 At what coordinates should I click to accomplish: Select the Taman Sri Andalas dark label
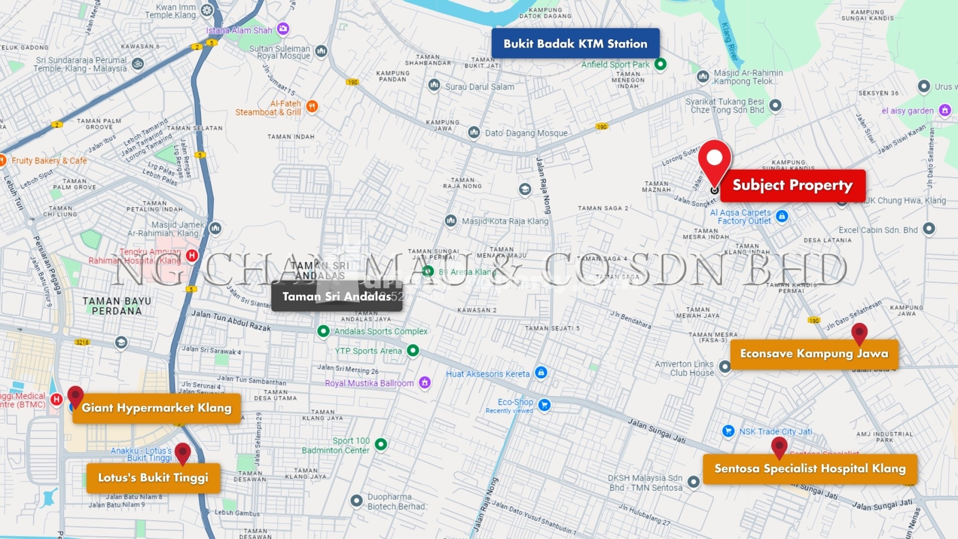[336, 296]
